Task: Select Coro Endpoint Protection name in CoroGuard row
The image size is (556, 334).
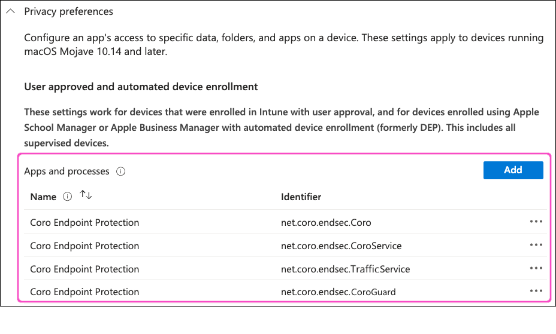Action: (x=84, y=292)
